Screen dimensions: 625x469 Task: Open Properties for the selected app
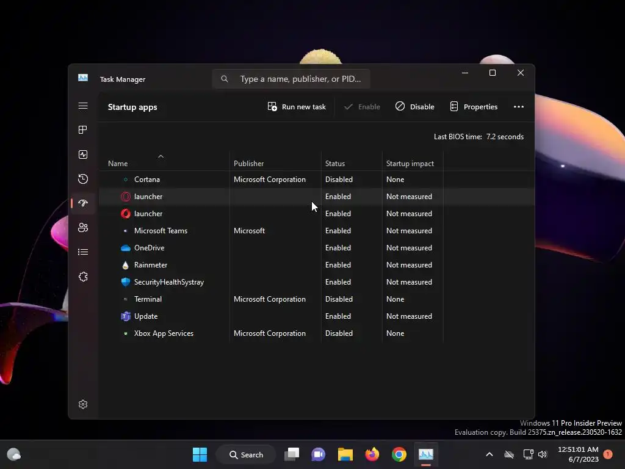(x=474, y=107)
